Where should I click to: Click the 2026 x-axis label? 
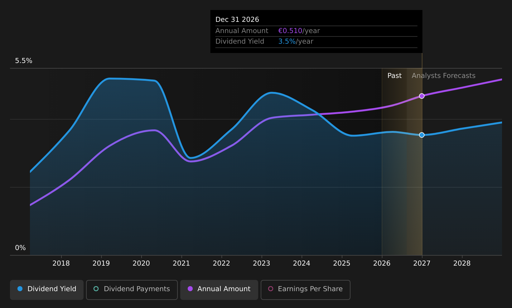[x=382, y=263]
